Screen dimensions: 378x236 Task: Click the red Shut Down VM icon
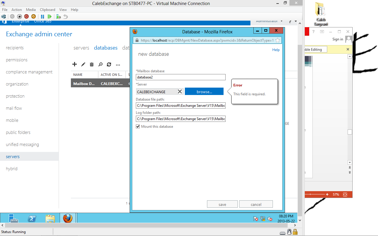tap(27, 17)
